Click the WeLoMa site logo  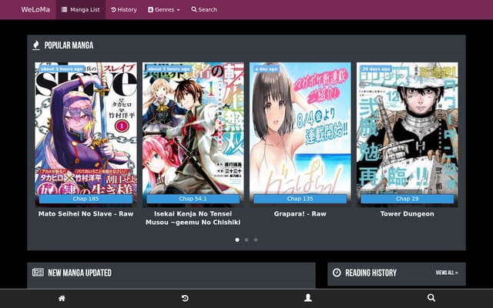[35, 9]
